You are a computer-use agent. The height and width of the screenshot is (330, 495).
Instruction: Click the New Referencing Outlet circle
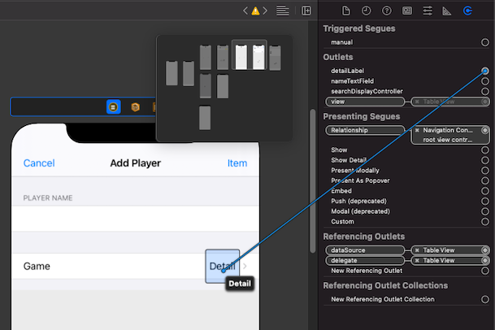tap(485, 271)
